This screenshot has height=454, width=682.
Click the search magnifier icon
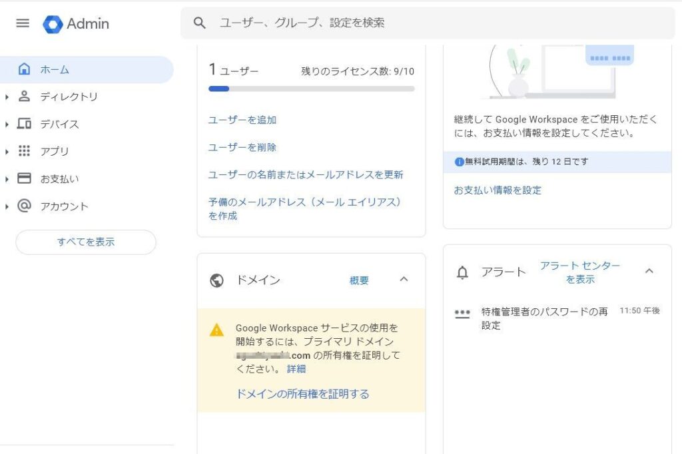pyautogui.click(x=199, y=23)
